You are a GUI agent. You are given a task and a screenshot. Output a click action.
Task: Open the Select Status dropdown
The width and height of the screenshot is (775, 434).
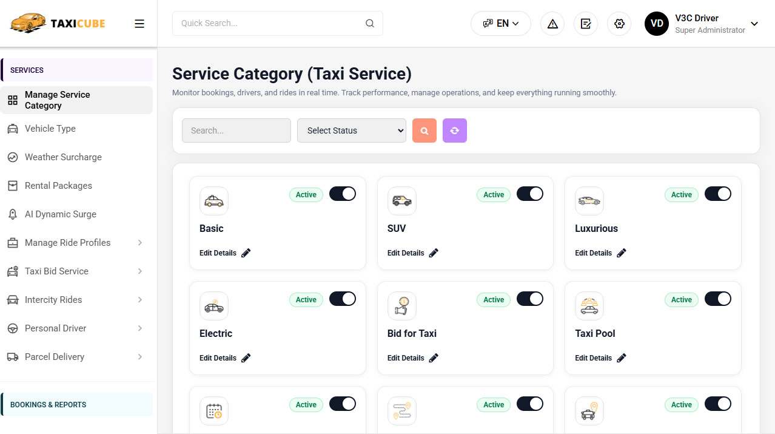coord(352,131)
